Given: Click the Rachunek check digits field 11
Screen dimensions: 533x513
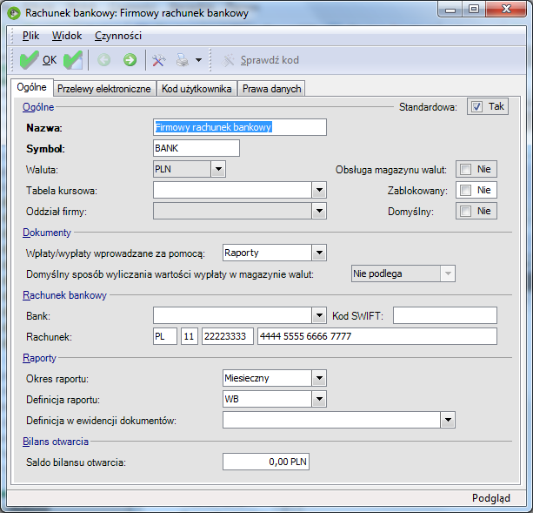Looking at the screenshot, I should pyautogui.click(x=190, y=336).
